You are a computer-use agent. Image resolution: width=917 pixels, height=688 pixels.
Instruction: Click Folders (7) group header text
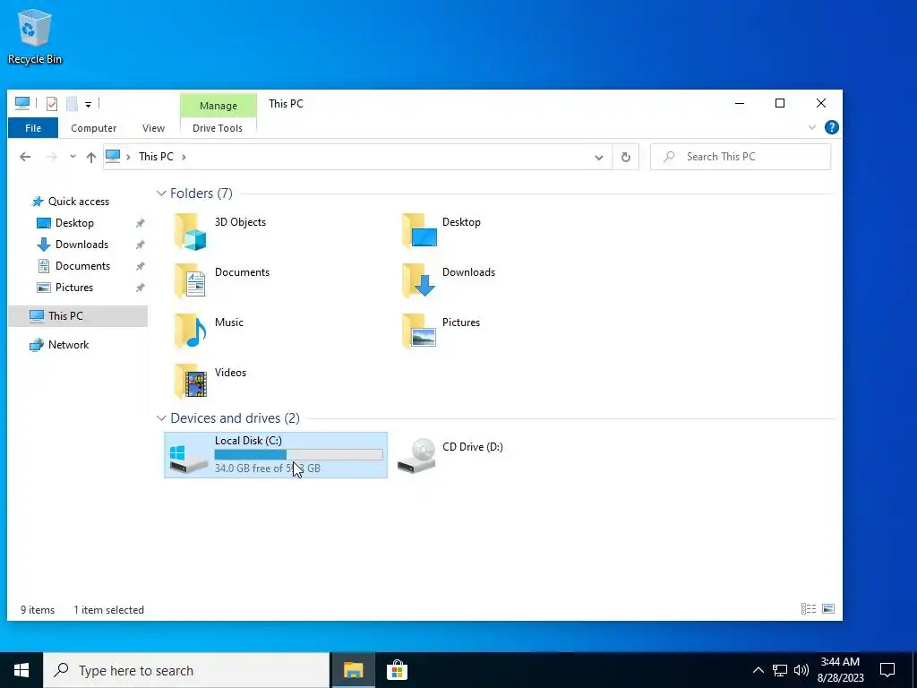coord(201,193)
